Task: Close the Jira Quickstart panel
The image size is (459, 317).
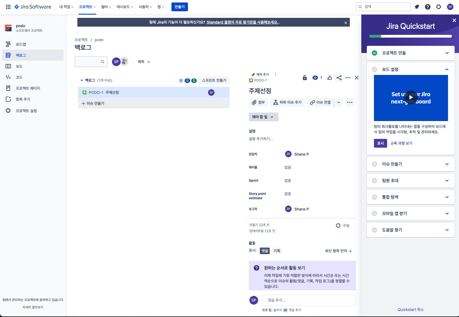Action: (x=454, y=20)
